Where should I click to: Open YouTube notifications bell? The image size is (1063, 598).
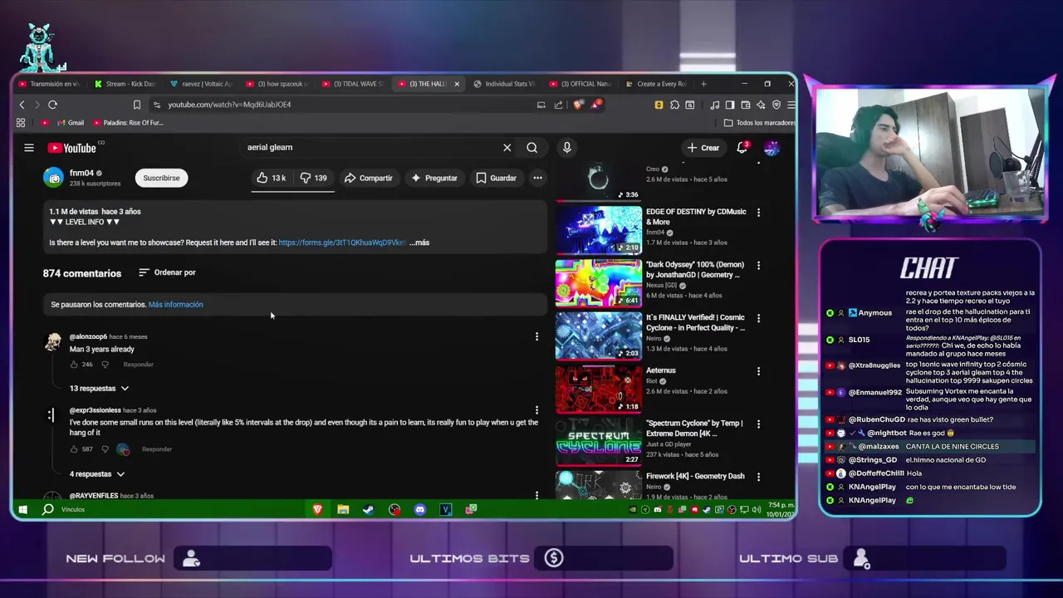(x=742, y=148)
